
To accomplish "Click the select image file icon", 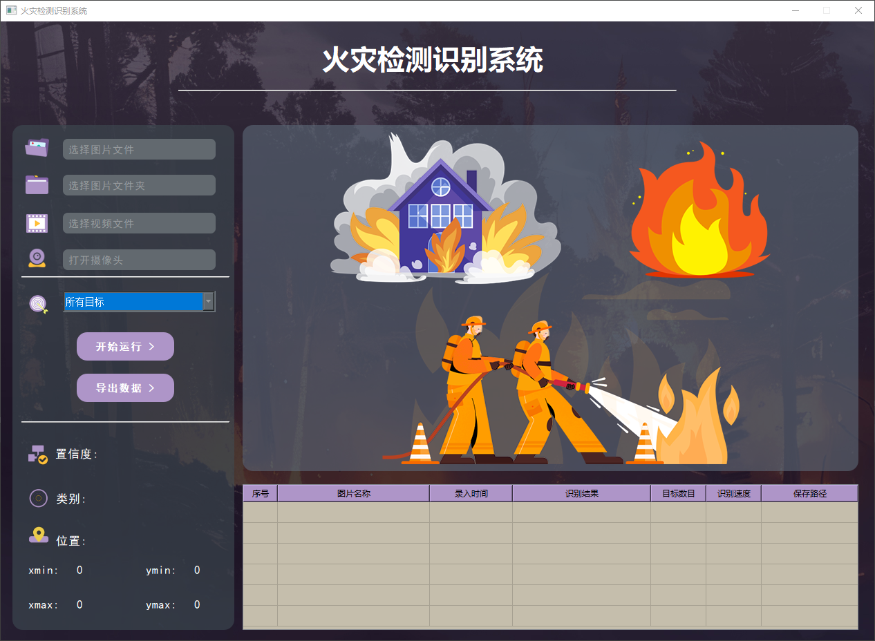I will [37, 147].
